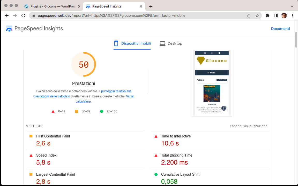
Task: Click the red triangle beside Speed Index
Action: (x=31, y=156)
